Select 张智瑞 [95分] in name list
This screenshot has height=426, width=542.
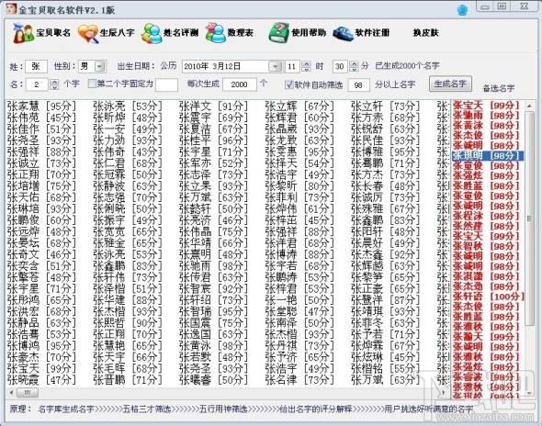click(x=213, y=311)
